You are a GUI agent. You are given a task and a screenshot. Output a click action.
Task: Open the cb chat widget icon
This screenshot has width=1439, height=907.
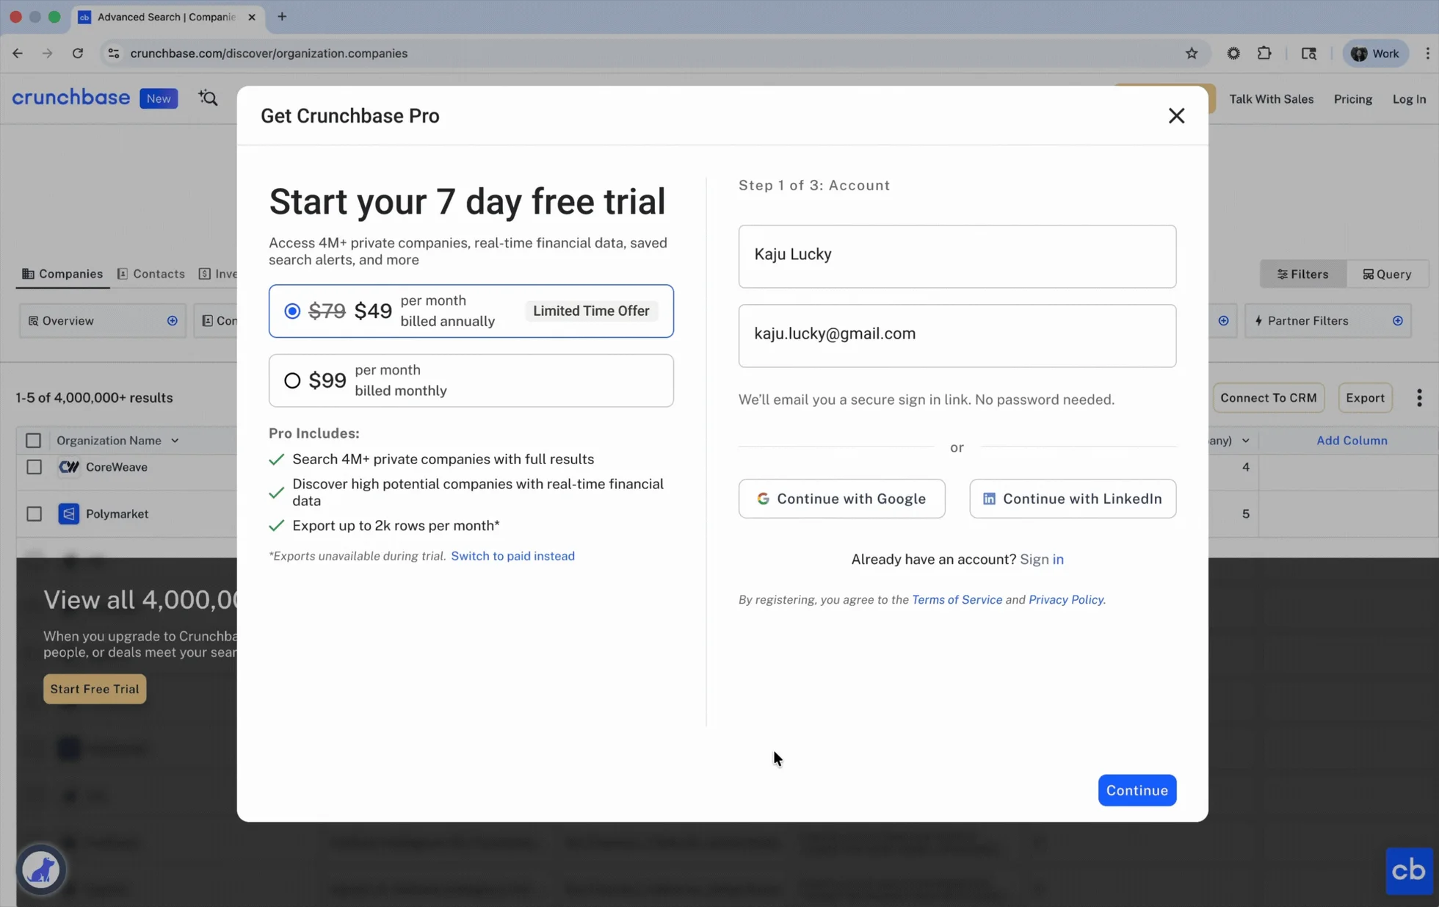(x=1407, y=870)
